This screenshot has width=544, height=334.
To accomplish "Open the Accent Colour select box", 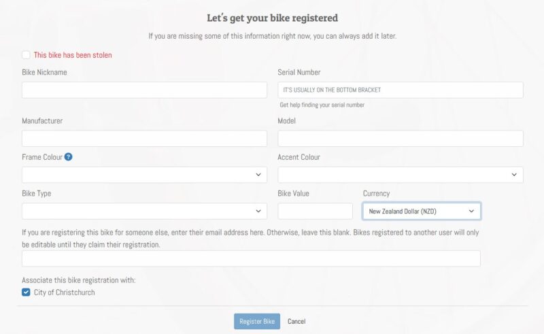I will (401, 175).
